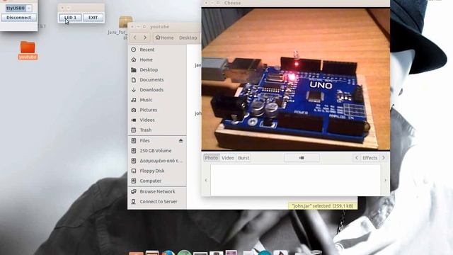The image size is (453, 255).
Task: Take a photo with the Cheese capture button
Action: click(302, 158)
